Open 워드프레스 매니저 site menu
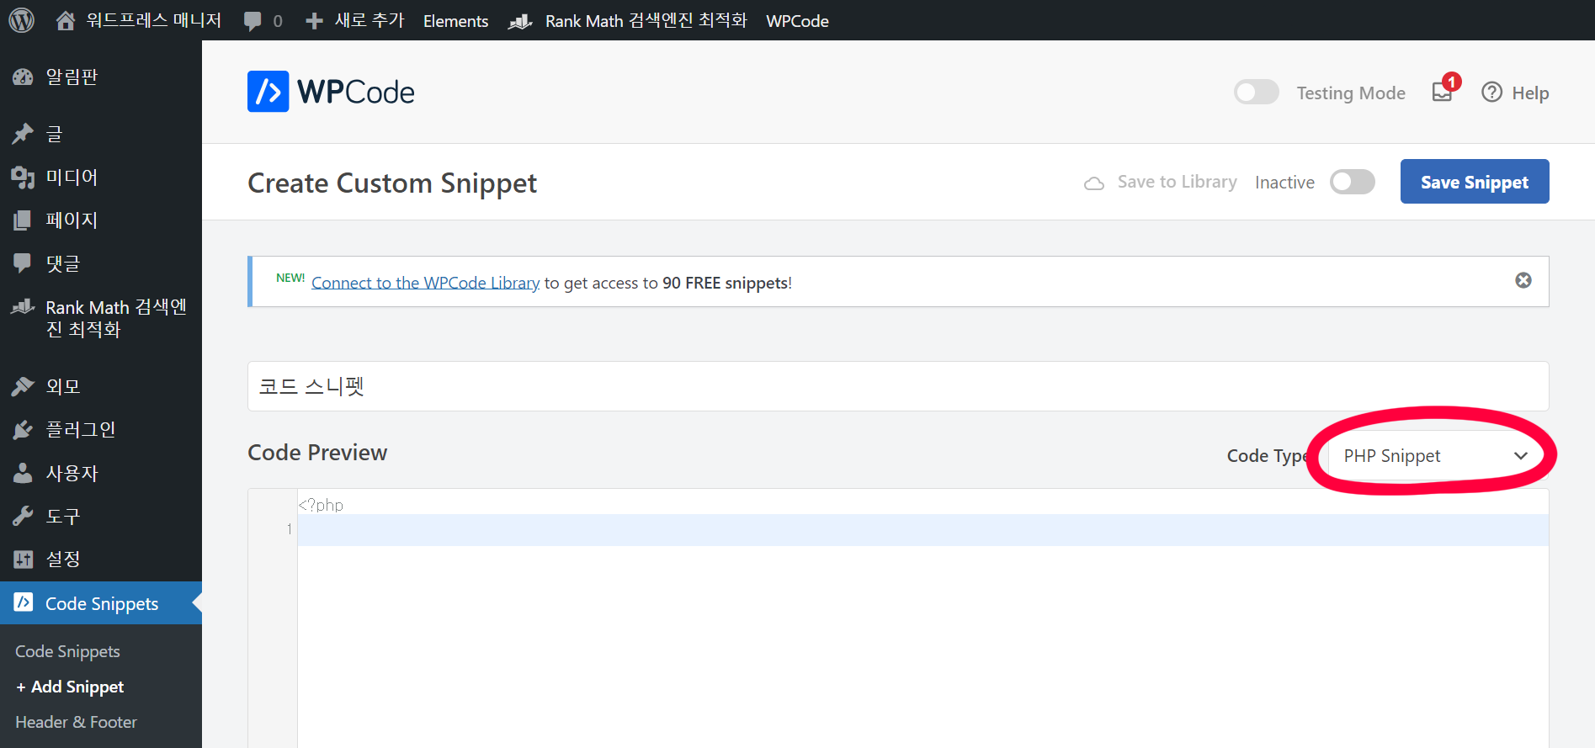 pyautogui.click(x=153, y=20)
